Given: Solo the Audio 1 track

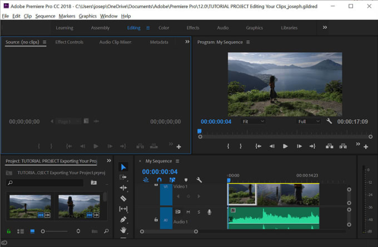Looking at the screenshot, I should pos(198,212).
